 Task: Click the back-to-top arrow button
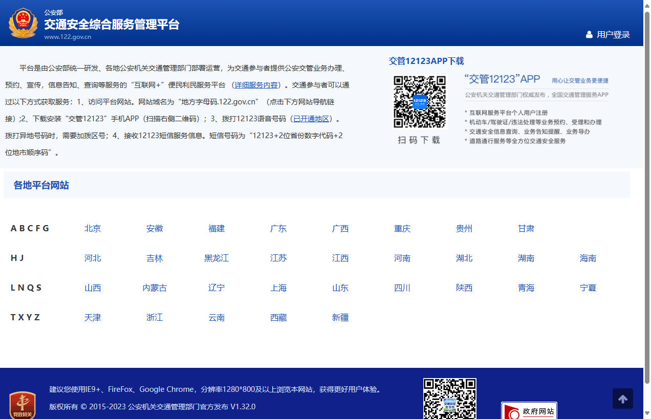tap(622, 398)
